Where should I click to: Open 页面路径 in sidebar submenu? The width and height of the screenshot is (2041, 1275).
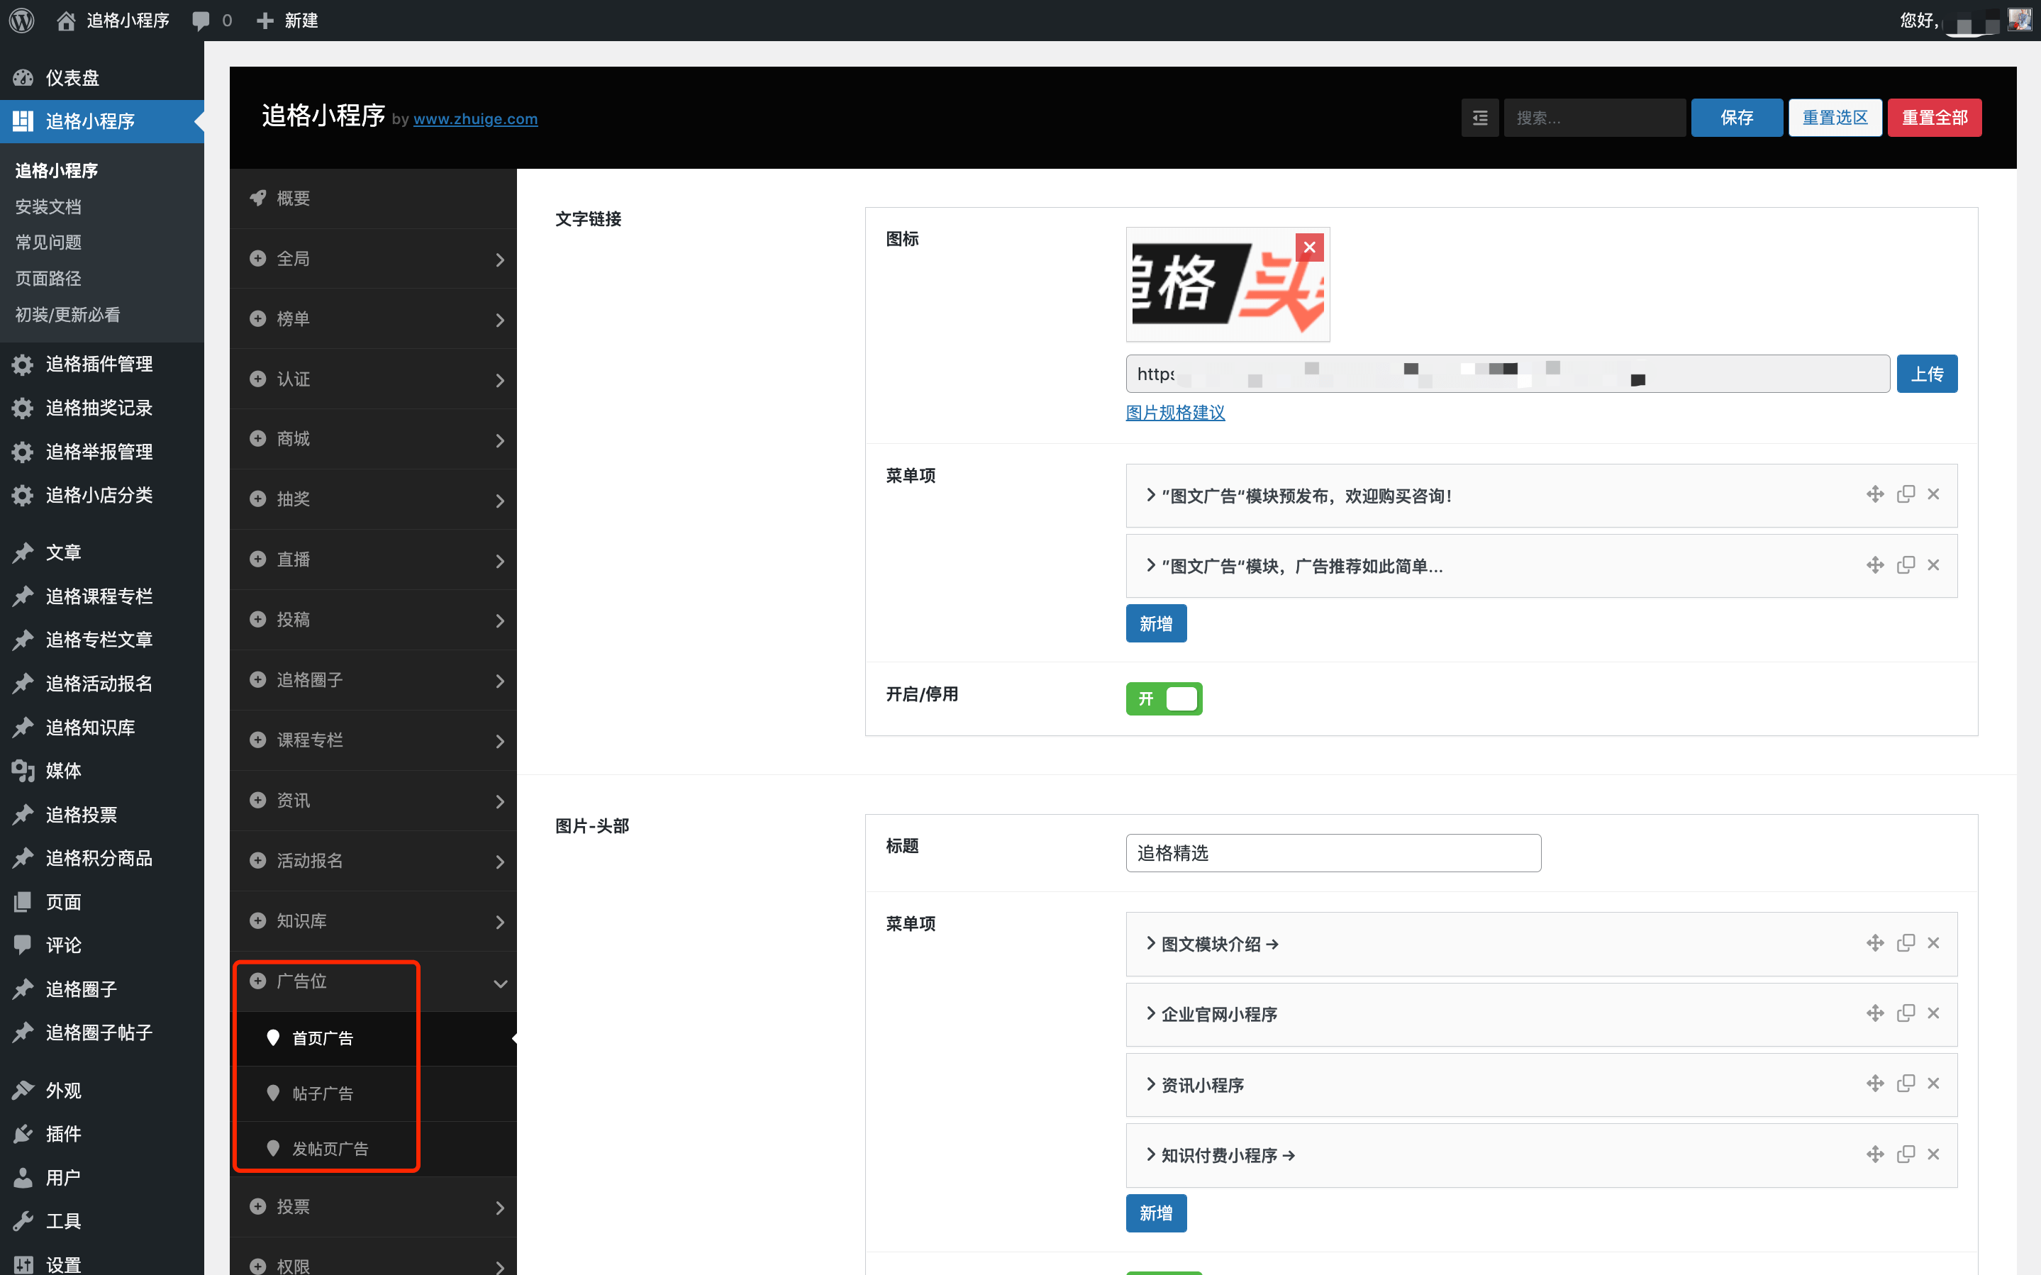(x=48, y=278)
